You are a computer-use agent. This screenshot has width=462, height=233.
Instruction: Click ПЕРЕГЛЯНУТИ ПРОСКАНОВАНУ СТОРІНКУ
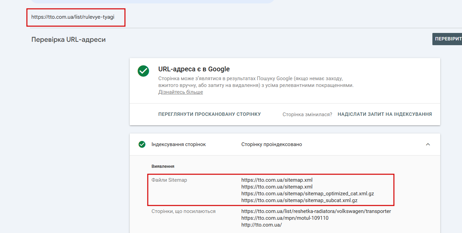pyautogui.click(x=209, y=114)
